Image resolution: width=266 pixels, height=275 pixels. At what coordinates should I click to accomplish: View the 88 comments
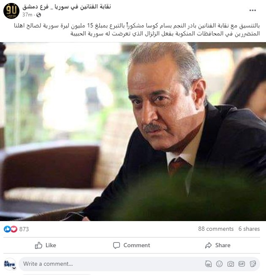[216, 229]
